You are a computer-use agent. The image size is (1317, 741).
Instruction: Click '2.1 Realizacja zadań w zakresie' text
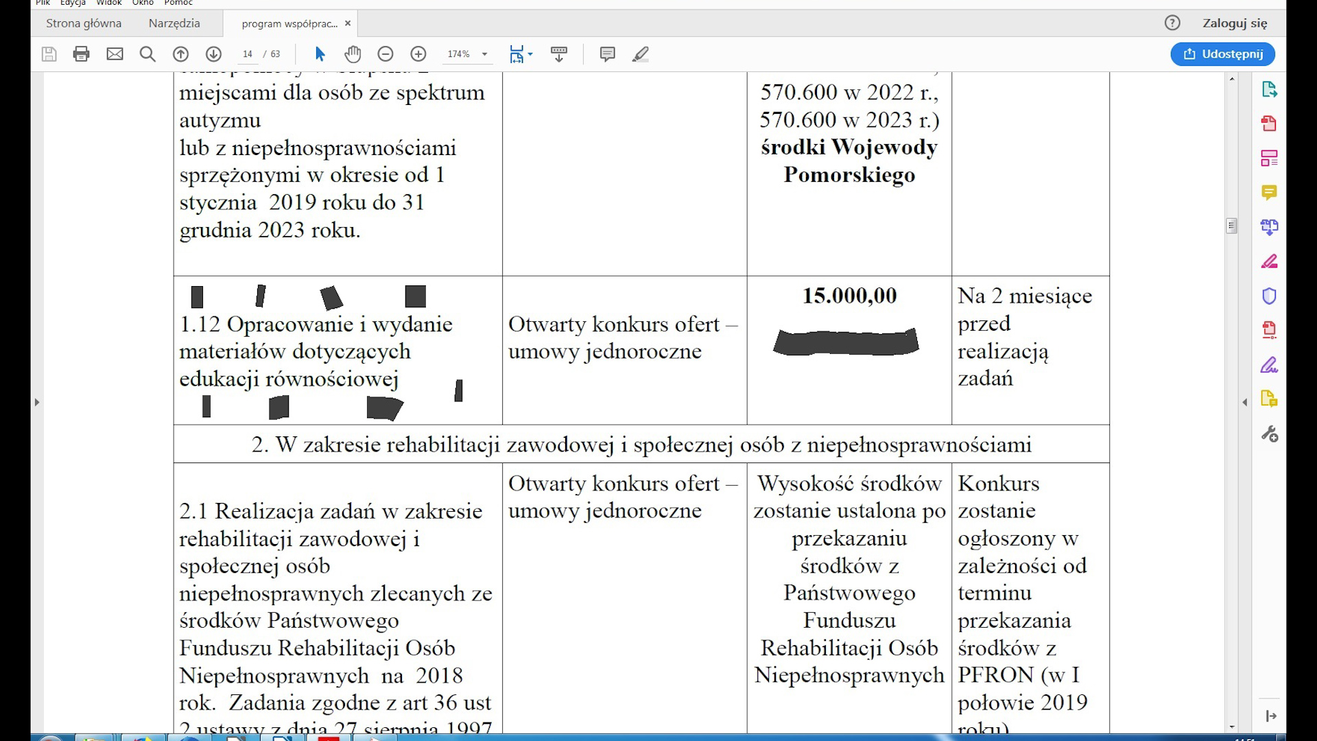point(331,511)
